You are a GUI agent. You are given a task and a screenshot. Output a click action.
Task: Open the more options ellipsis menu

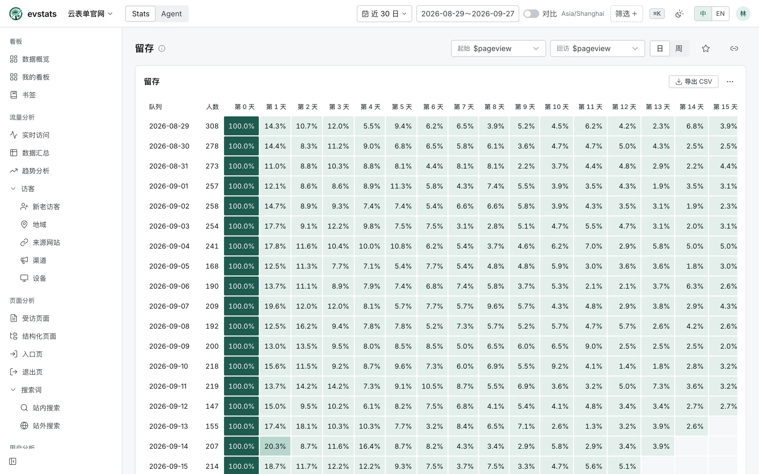(x=730, y=82)
